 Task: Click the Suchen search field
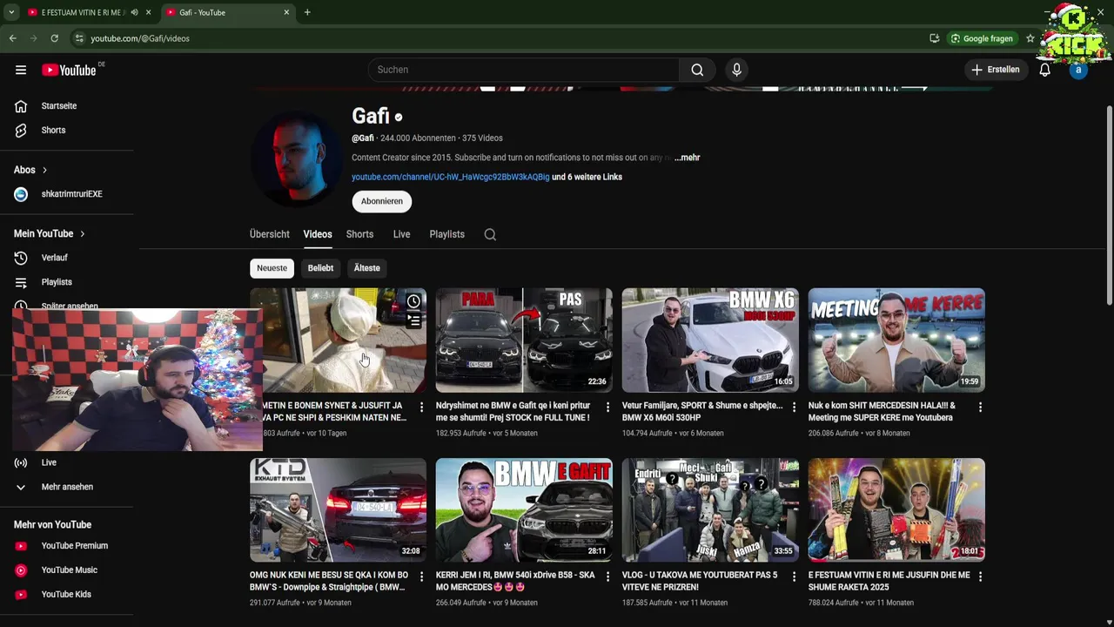point(524,70)
